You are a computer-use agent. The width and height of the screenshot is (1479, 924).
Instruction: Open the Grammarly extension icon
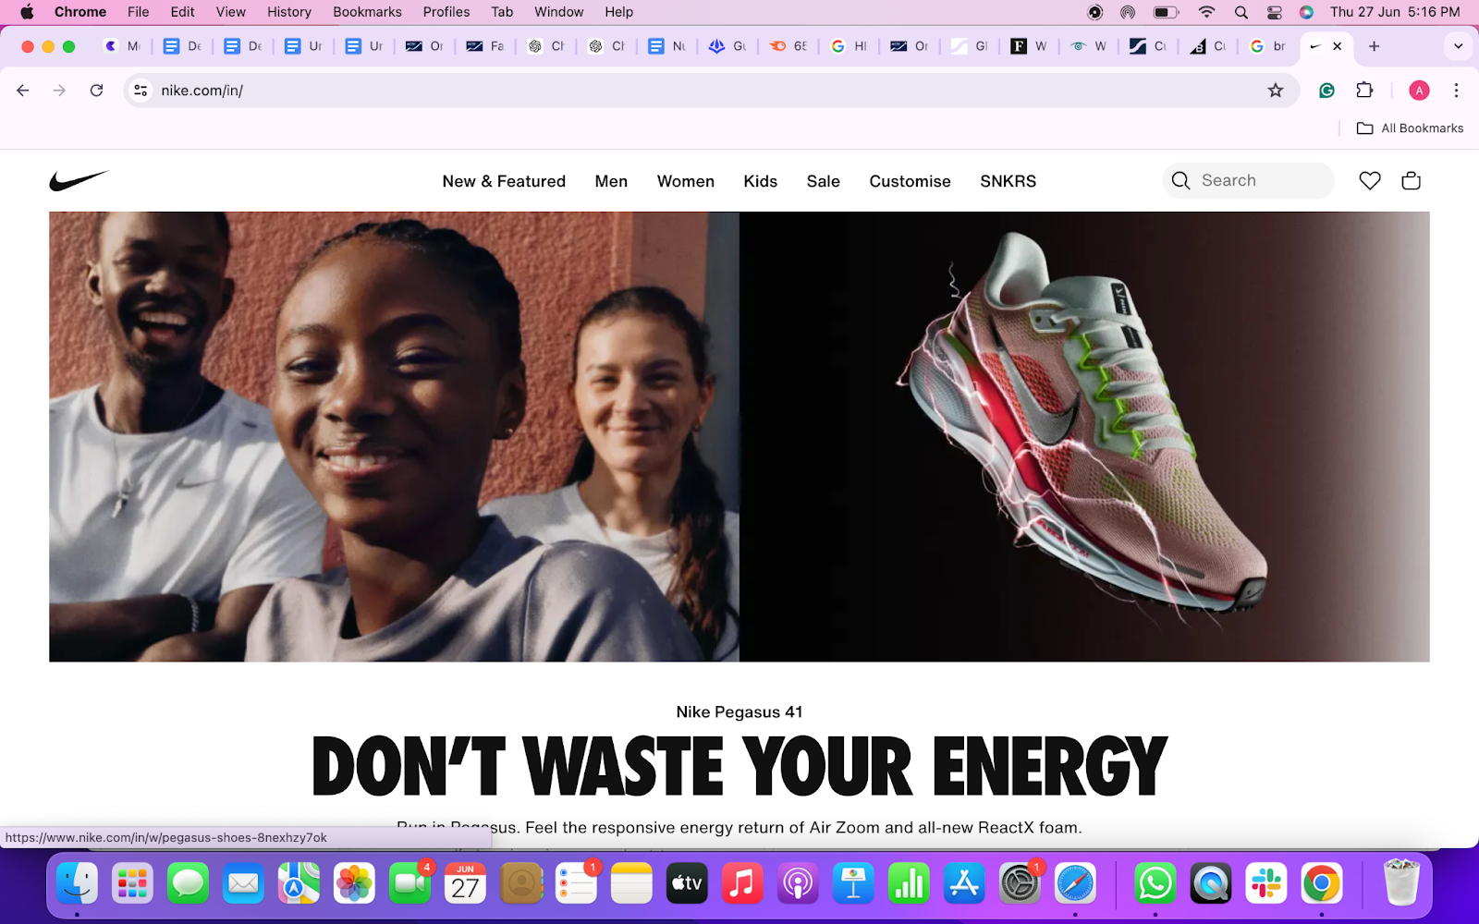click(1326, 91)
